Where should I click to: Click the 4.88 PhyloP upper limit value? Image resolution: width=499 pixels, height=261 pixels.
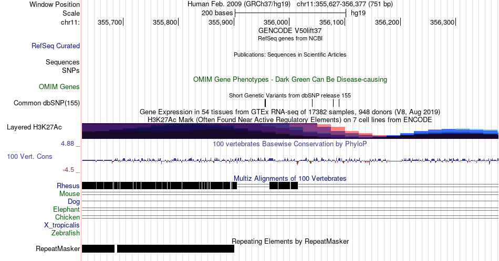67,144
